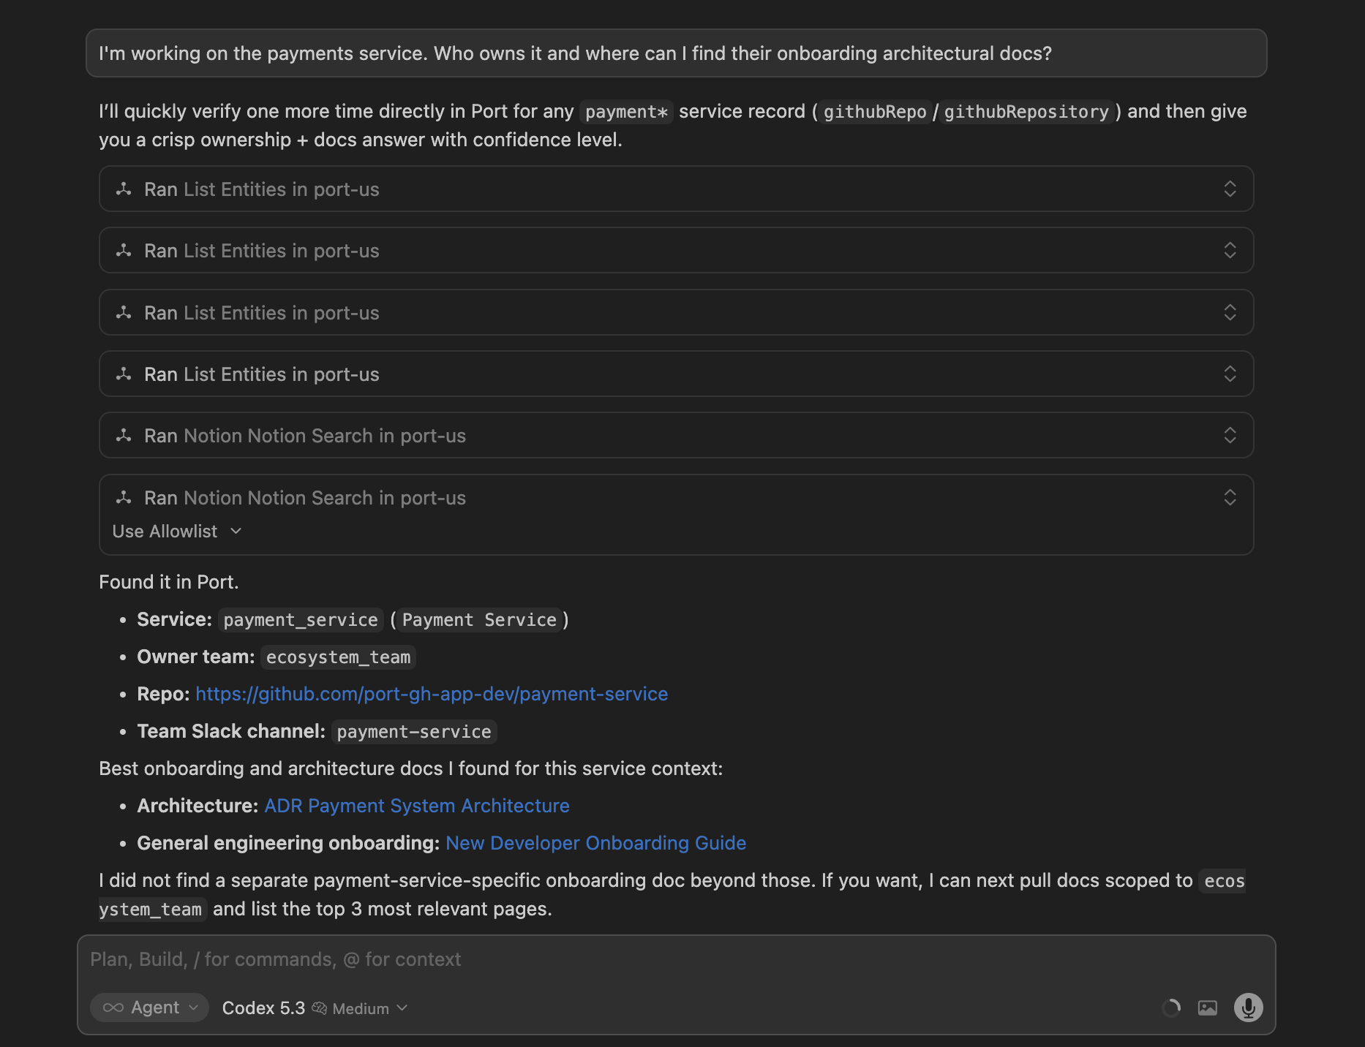Screen dimensions: 1365x1047
Task: Click the microphone voice input icon
Action: tap(1248, 1008)
